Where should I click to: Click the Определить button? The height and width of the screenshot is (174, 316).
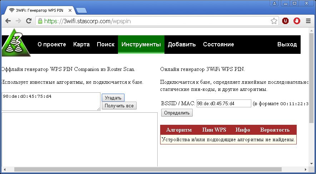click(177, 113)
